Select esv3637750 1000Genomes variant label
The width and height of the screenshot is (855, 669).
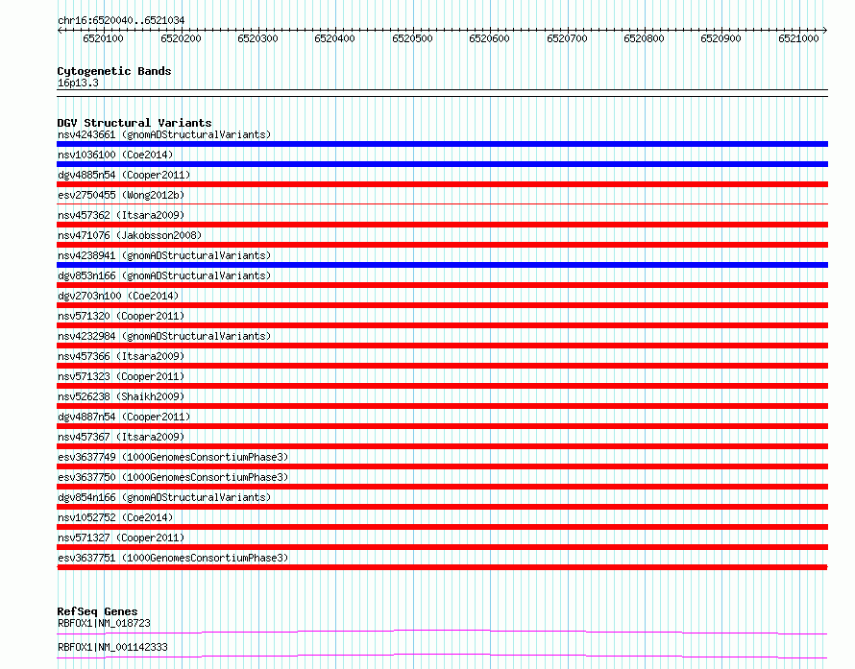[173, 477]
